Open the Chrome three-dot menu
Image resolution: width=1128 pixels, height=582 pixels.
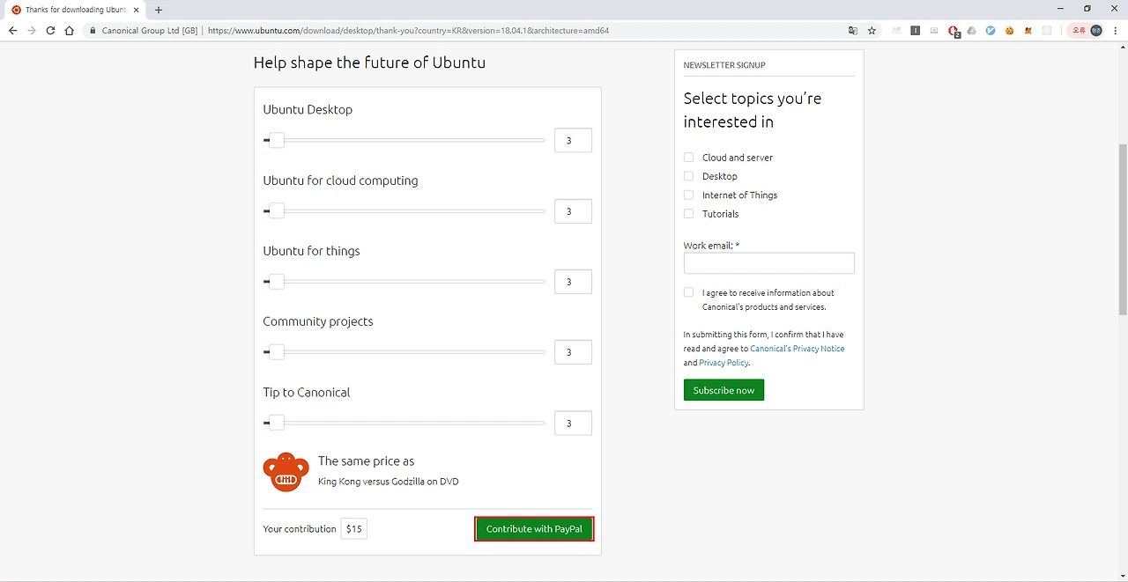pos(1117,30)
